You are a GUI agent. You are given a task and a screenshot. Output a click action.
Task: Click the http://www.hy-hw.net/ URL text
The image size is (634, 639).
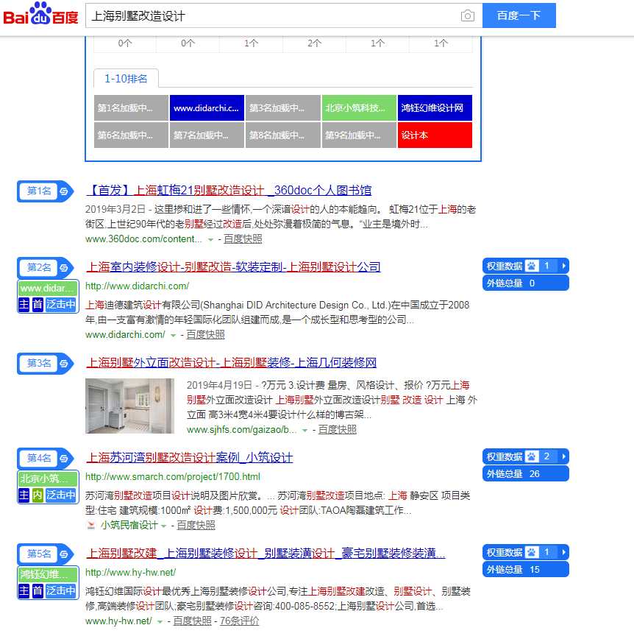[131, 573]
